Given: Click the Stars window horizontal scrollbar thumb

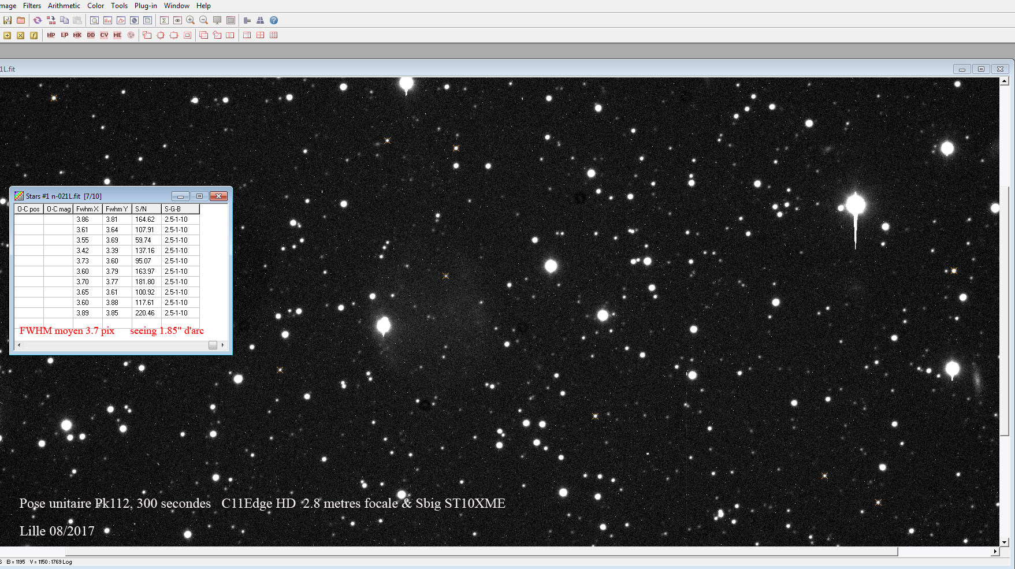Looking at the screenshot, I should pos(213,345).
